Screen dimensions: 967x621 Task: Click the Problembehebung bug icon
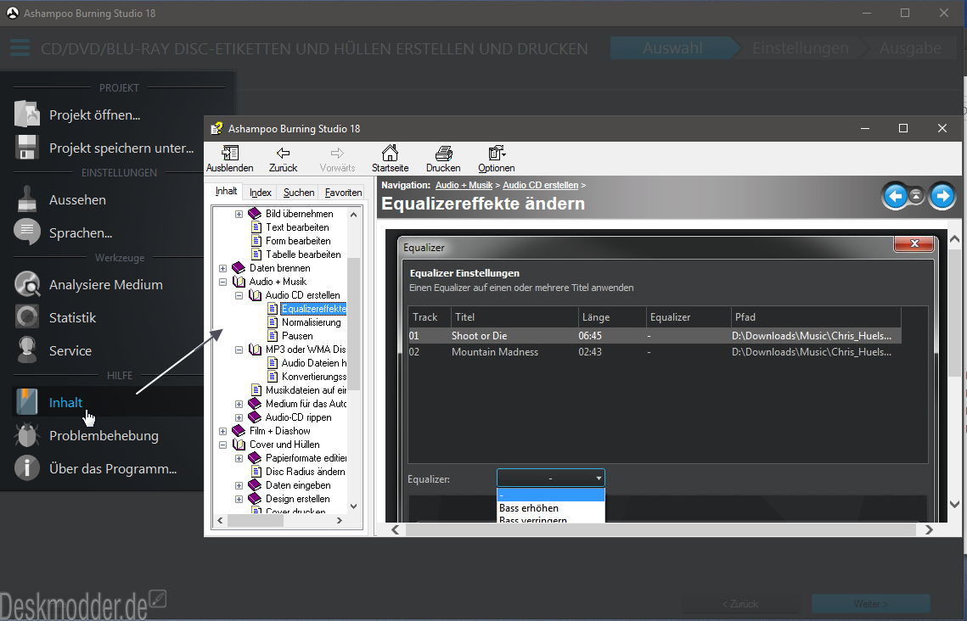click(x=26, y=435)
